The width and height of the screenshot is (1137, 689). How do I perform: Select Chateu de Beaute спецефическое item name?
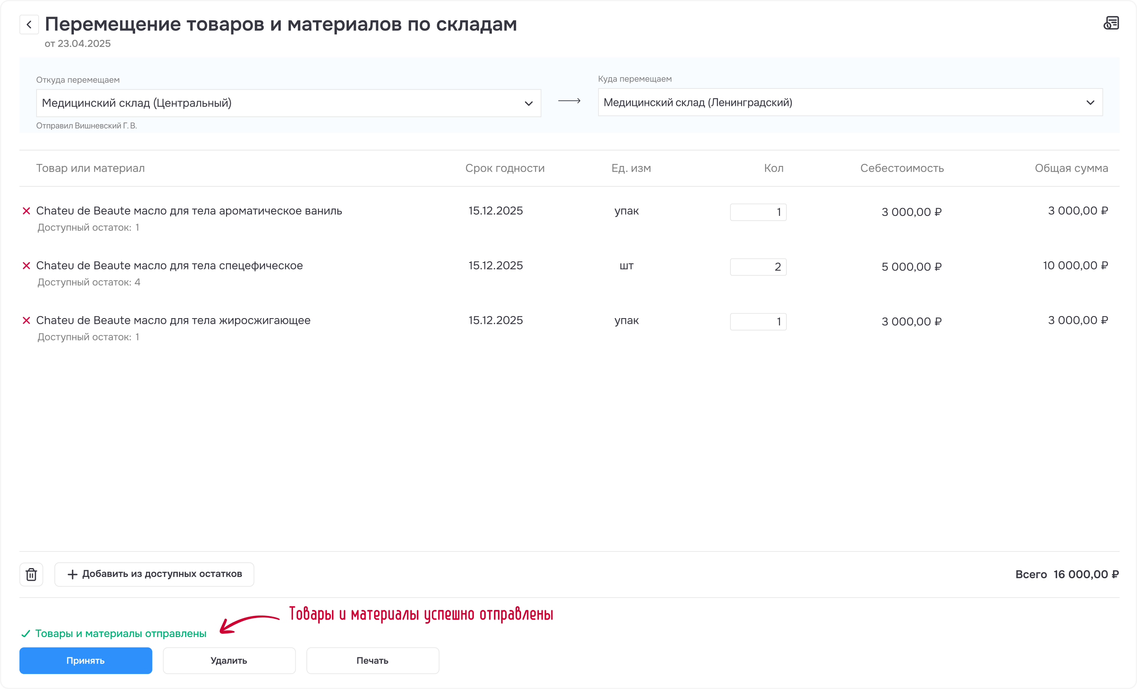(169, 266)
